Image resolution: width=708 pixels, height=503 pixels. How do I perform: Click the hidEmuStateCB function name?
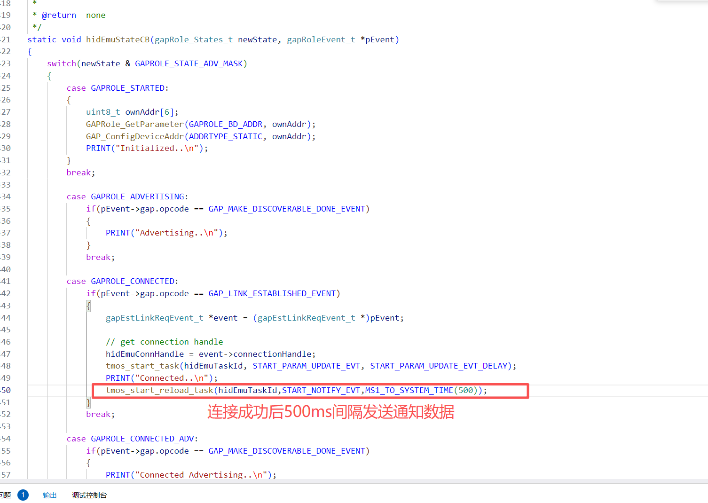pos(118,39)
